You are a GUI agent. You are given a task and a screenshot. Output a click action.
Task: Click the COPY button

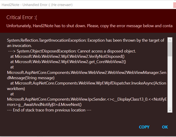point(144,127)
